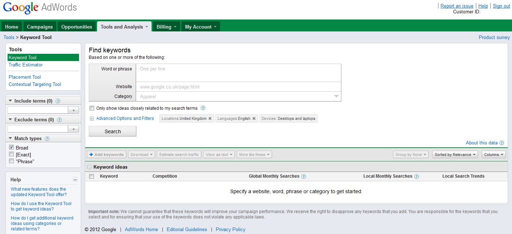
Task: Open 'additional keyword ideas using categories' help
Action: click(x=42, y=223)
